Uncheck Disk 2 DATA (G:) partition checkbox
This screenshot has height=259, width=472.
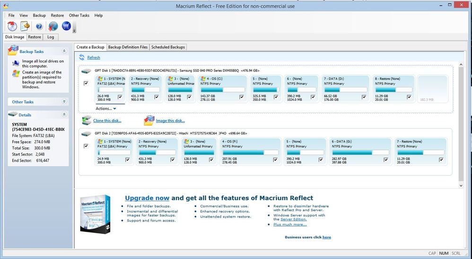pyautogui.click(x=385, y=160)
